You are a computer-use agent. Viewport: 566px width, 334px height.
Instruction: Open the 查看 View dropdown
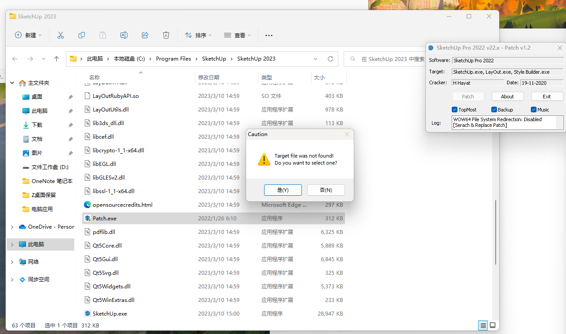click(x=237, y=35)
